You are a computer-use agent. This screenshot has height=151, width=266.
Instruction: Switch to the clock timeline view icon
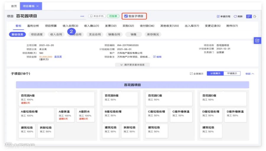(x=255, y=16)
